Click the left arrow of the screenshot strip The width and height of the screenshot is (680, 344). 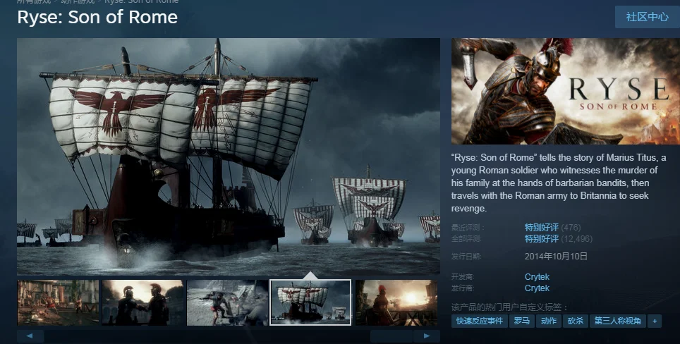[x=30, y=336]
